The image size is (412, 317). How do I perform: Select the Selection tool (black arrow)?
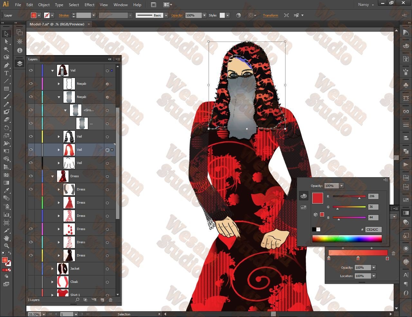(x=6, y=34)
